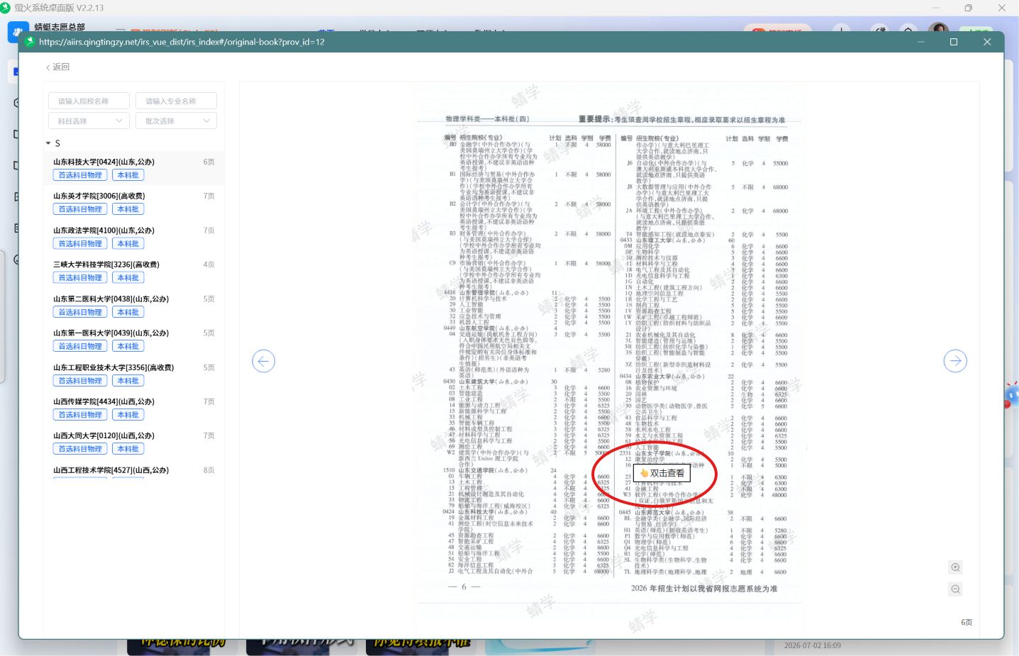Viewport: 1019px width, 656px height.
Task: Click 本科批 tag under 山东政法学院
Action: pyautogui.click(x=128, y=243)
